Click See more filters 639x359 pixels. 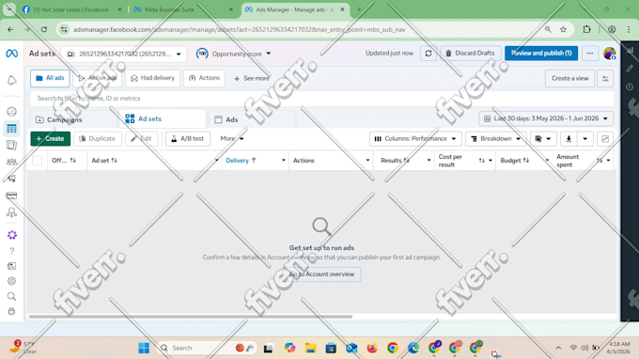tap(252, 78)
